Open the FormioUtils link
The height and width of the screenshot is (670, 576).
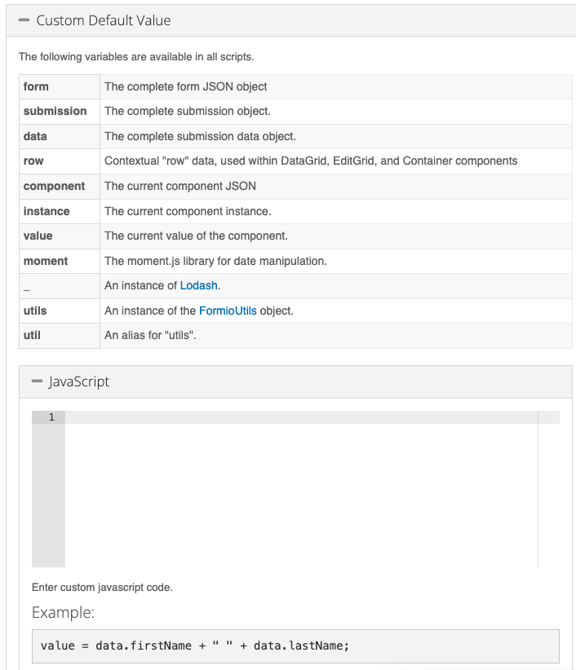228,311
